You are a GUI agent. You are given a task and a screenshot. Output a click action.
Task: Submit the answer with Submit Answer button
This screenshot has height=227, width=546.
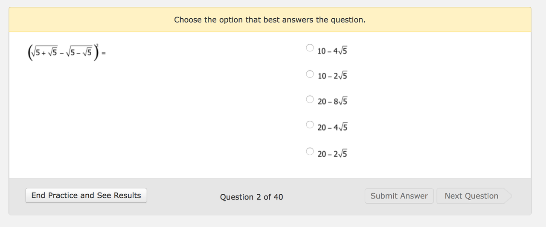[x=399, y=196]
